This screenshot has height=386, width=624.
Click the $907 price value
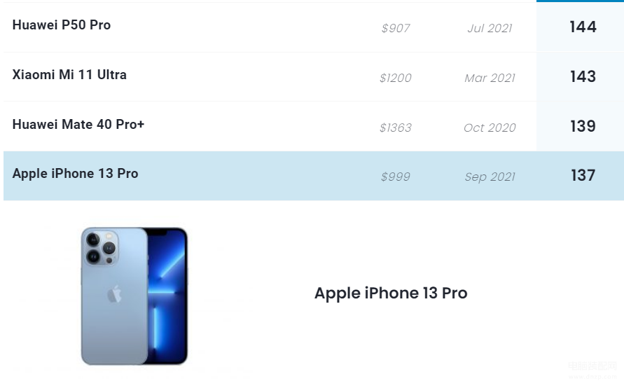coord(396,28)
